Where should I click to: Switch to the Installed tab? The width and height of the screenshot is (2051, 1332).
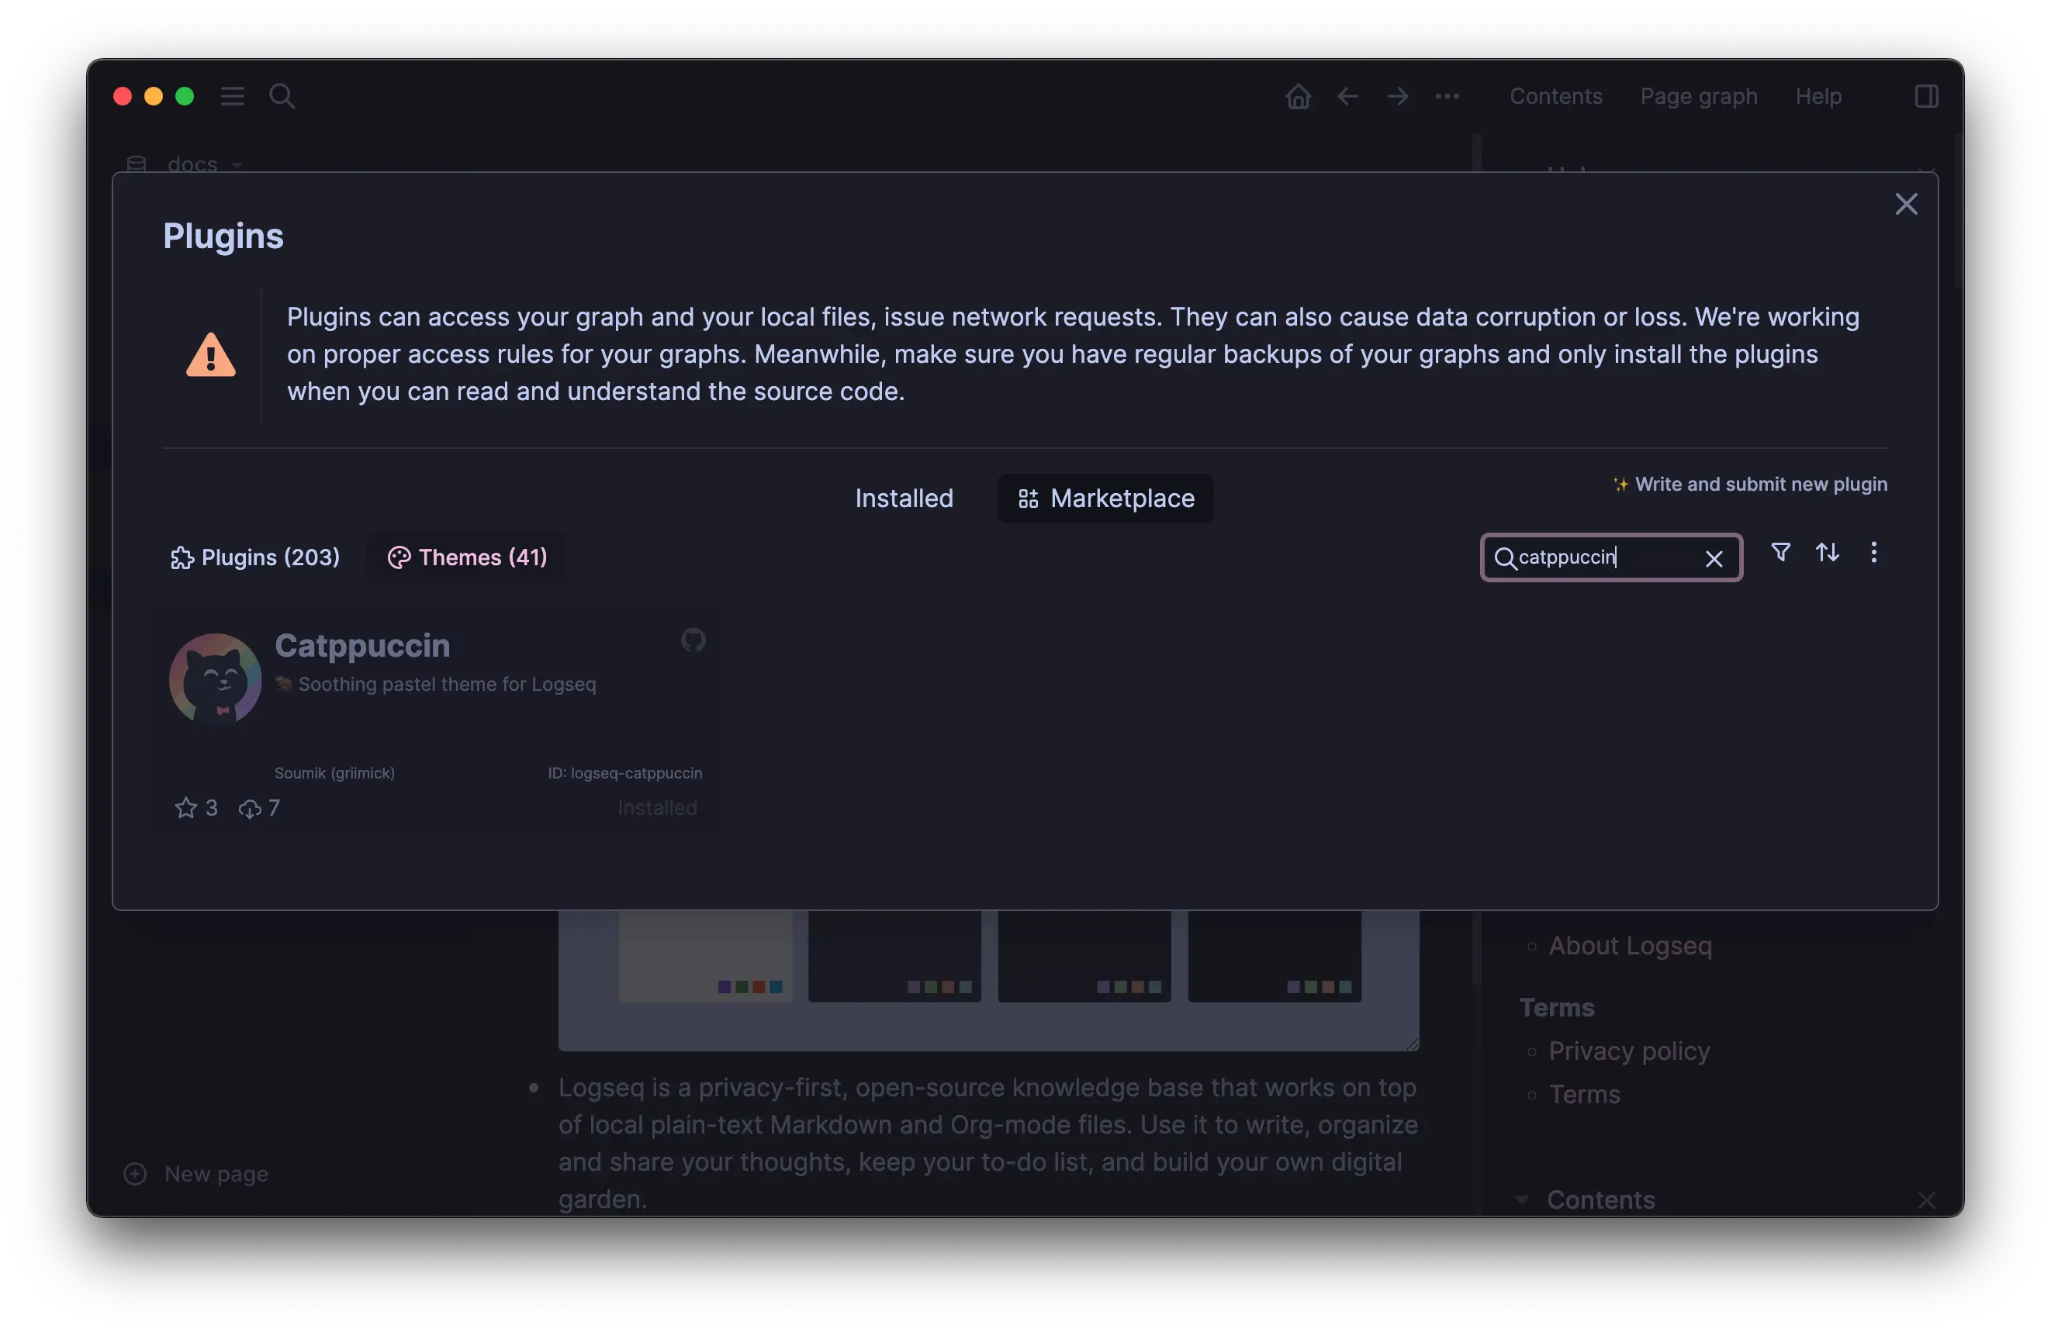click(x=904, y=498)
